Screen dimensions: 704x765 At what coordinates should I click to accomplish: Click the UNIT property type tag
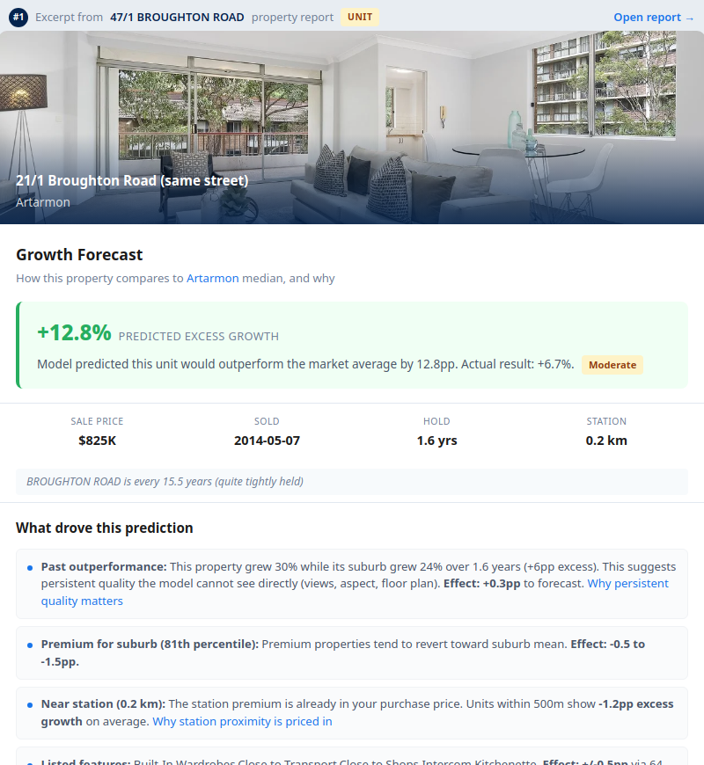pyautogui.click(x=360, y=17)
